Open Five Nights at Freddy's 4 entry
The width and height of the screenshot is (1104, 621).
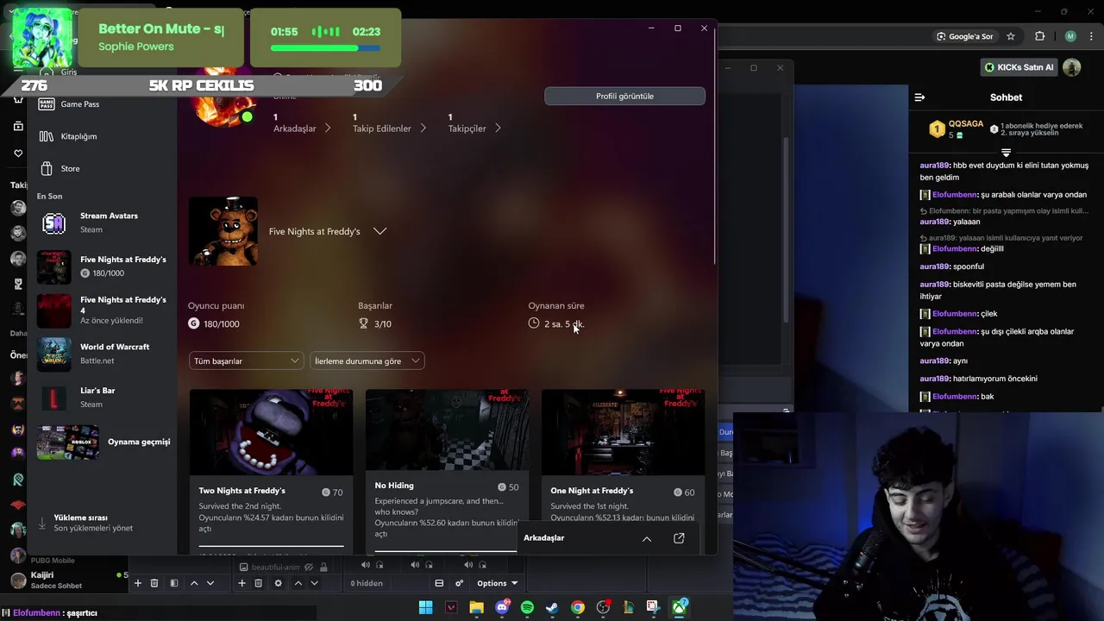103,310
